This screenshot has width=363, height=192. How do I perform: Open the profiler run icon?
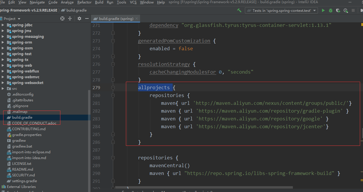tap(346, 10)
